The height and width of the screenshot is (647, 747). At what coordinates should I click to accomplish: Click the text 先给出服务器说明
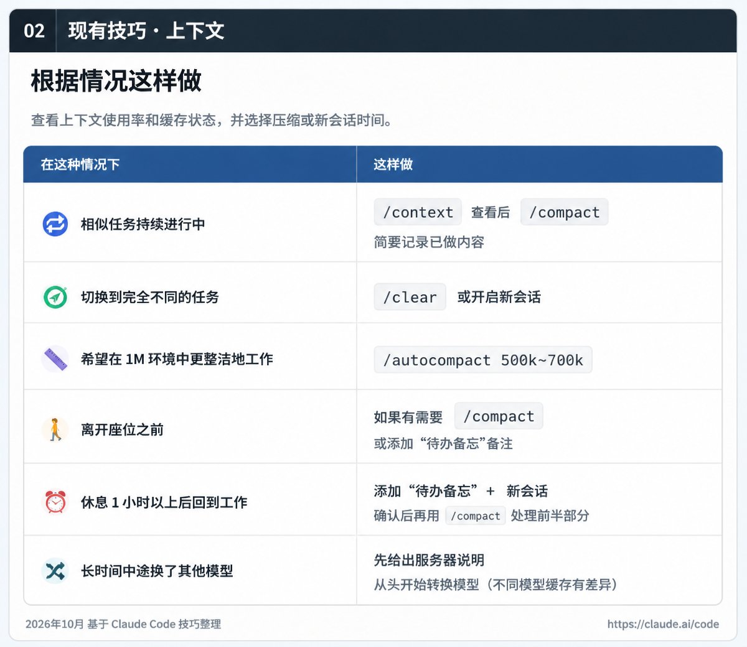coord(429,561)
